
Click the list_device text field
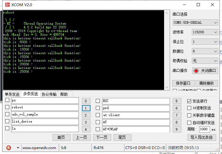(45, 122)
